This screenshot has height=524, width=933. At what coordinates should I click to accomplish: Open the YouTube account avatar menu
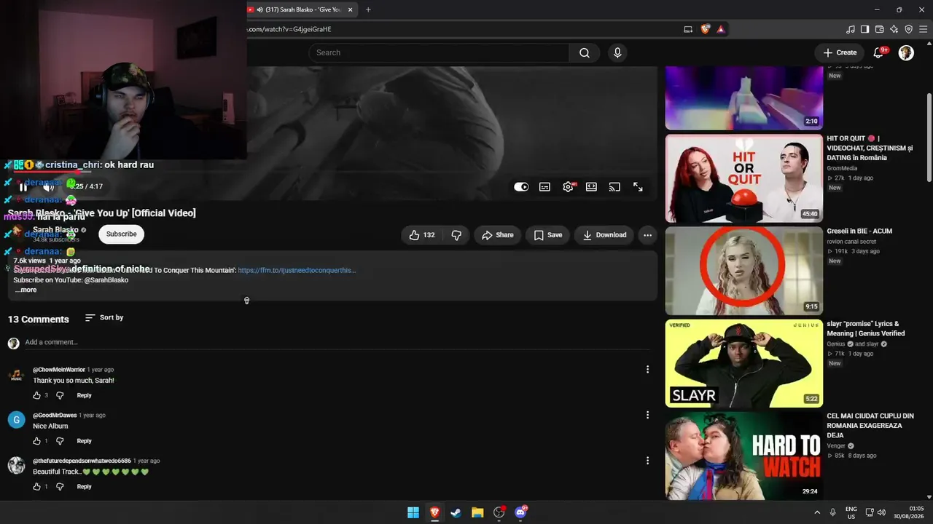point(906,52)
